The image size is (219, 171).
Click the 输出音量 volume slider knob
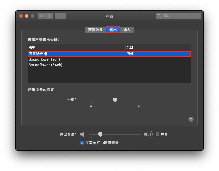[100, 135]
